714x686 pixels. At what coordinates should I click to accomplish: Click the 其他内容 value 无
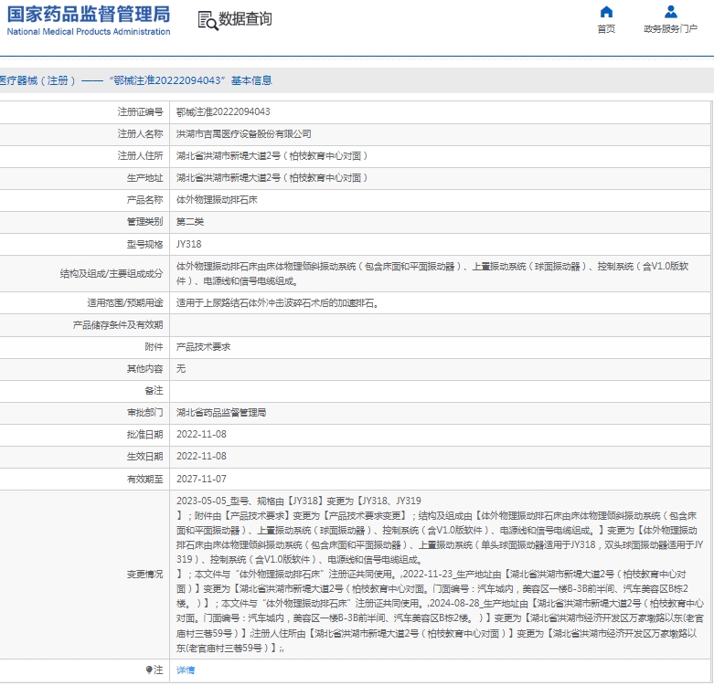(181, 369)
